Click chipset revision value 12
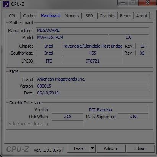The image size is (157, 157). pos(142,46)
